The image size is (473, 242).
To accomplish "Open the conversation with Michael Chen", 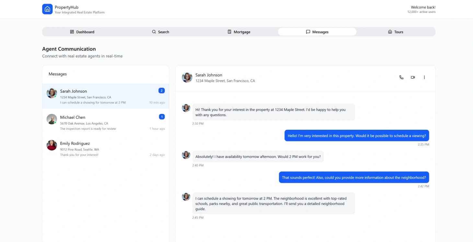I will 105,122.
